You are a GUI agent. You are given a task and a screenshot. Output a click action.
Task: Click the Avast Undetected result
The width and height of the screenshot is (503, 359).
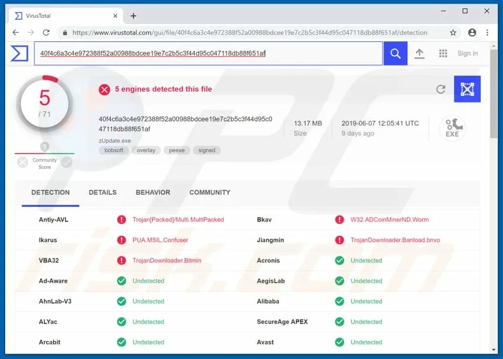tap(366, 342)
